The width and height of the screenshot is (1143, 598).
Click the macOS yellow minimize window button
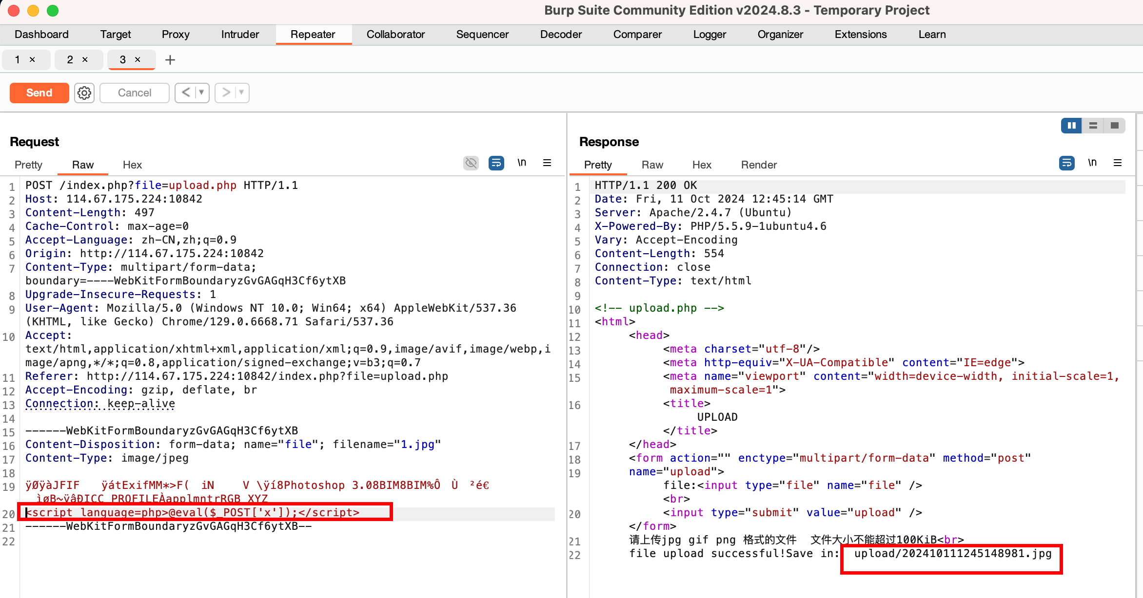pos(33,10)
